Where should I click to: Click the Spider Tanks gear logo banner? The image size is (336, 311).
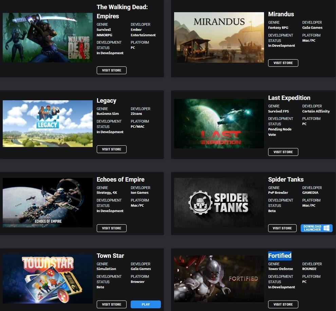click(x=219, y=202)
